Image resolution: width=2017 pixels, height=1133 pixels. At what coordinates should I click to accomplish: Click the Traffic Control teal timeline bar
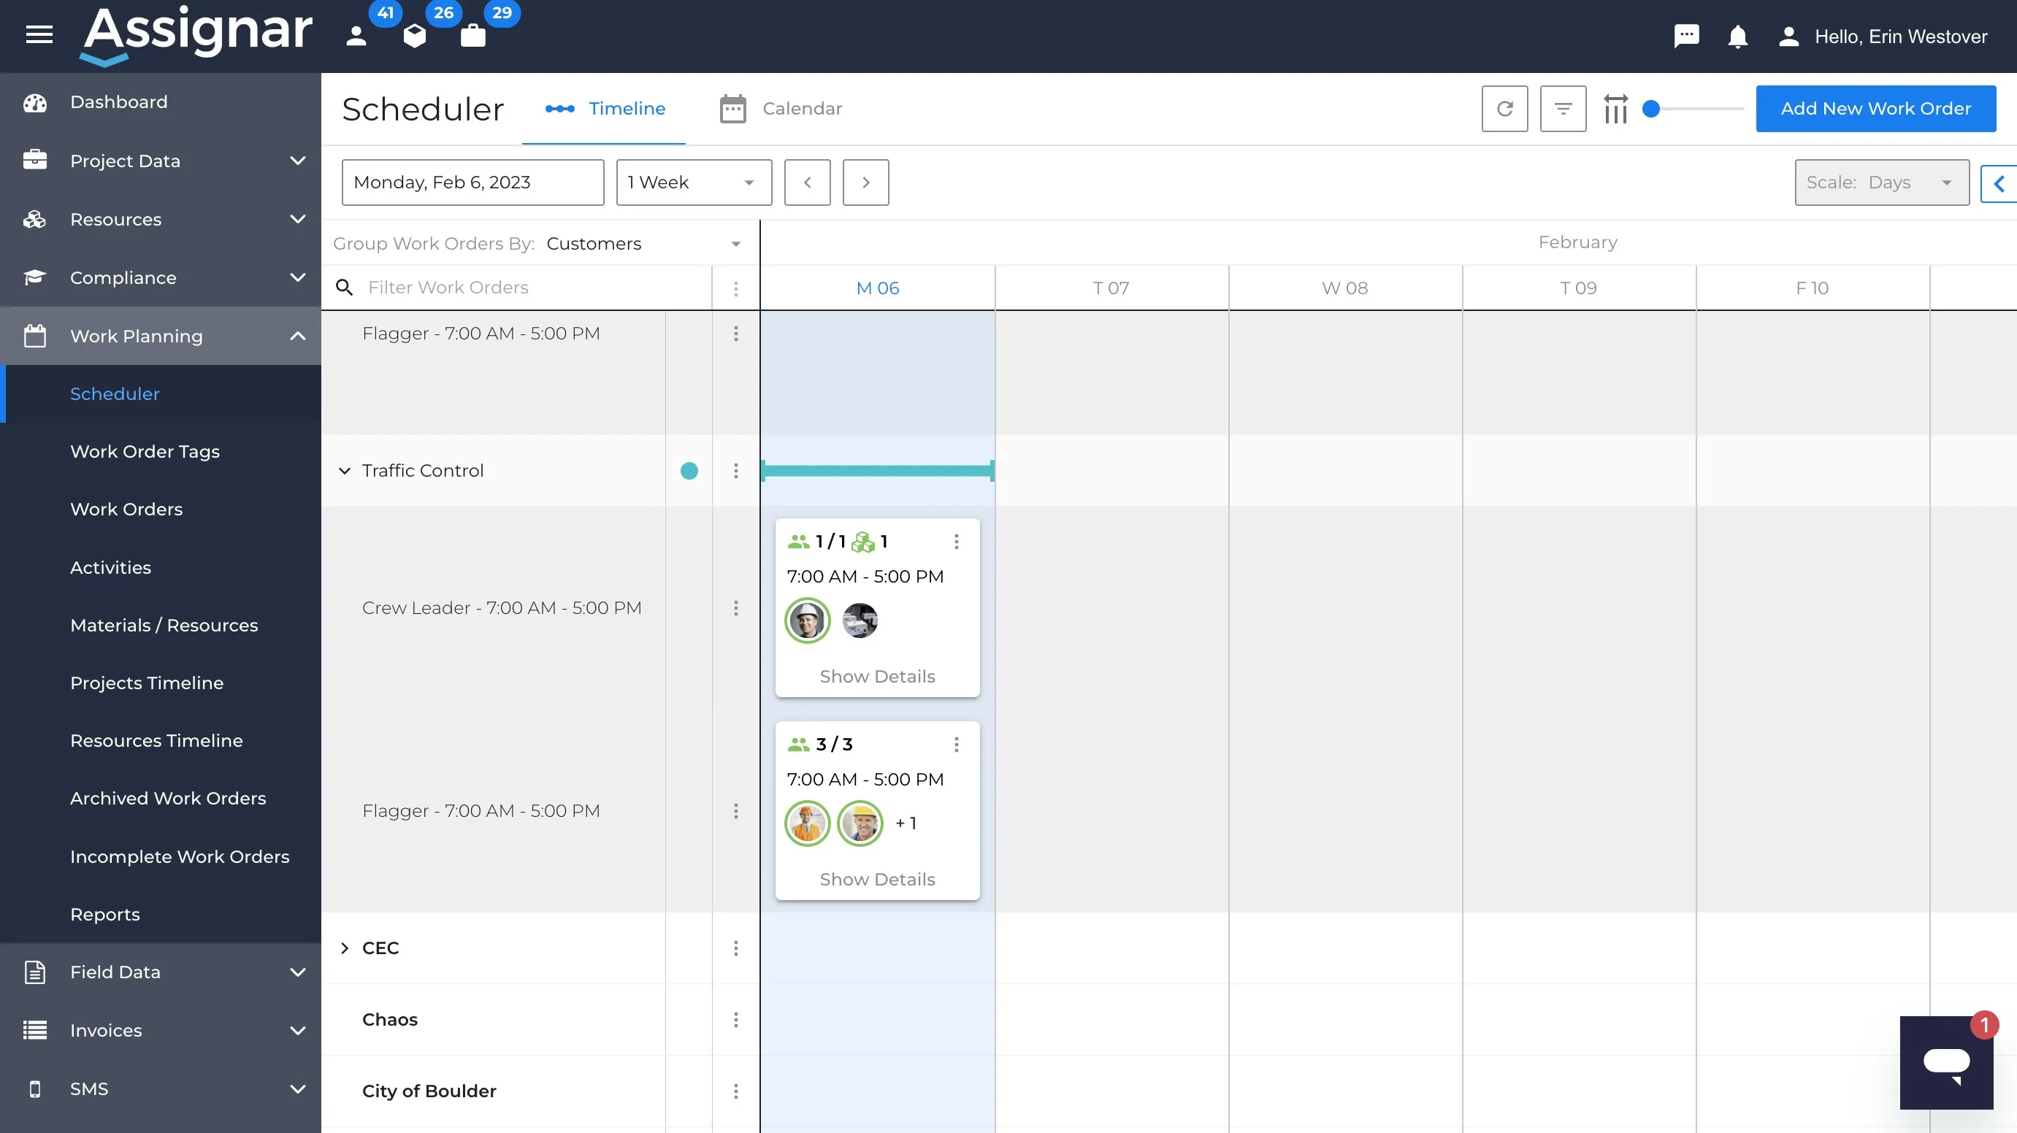point(877,471)
